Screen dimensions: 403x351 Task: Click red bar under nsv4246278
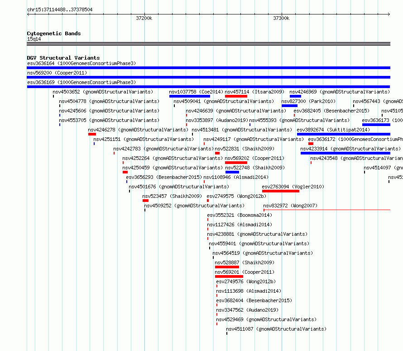coord(92,134)
